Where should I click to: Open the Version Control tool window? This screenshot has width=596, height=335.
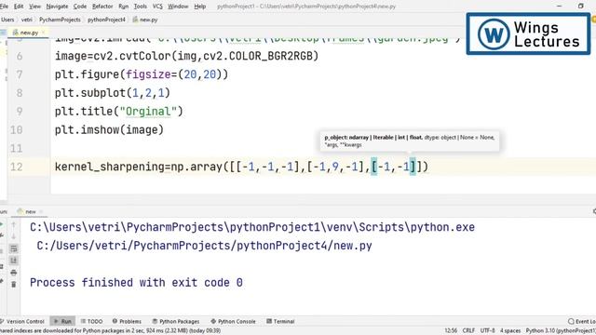[22, 321]
